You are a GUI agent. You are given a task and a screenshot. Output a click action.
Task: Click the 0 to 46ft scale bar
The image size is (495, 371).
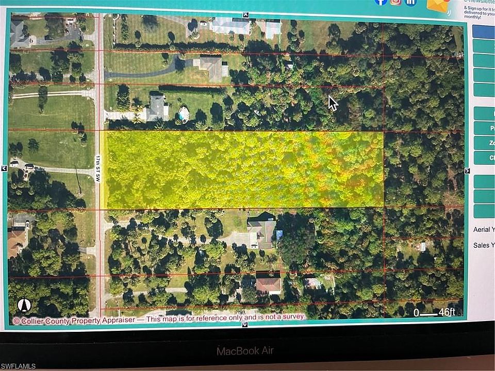[434, 312]
